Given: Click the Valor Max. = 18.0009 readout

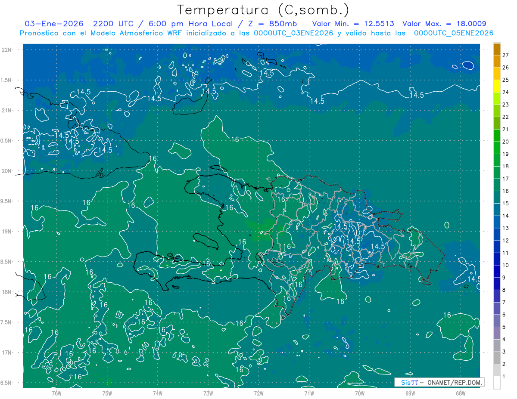Looking at the screenshot, I should click(444, 24).
